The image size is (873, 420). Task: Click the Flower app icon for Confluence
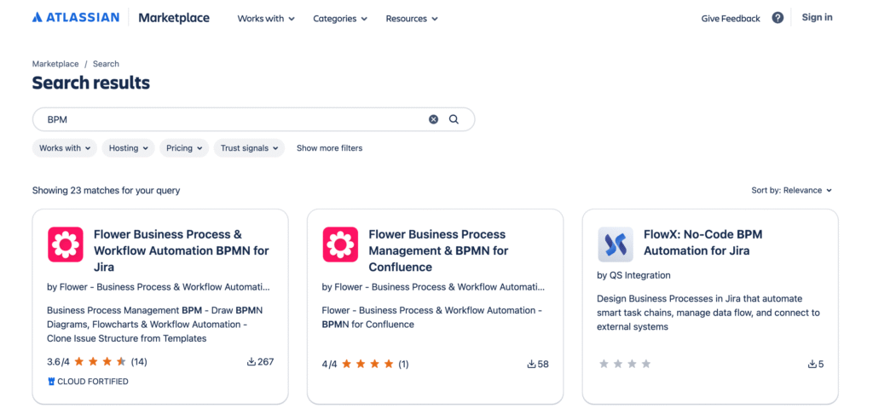click(340, 245)
